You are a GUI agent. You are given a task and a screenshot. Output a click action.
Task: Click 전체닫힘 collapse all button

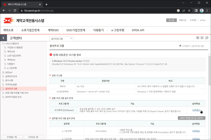[34, 137]
